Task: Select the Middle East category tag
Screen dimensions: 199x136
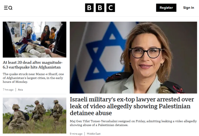Action: [94, 134]
